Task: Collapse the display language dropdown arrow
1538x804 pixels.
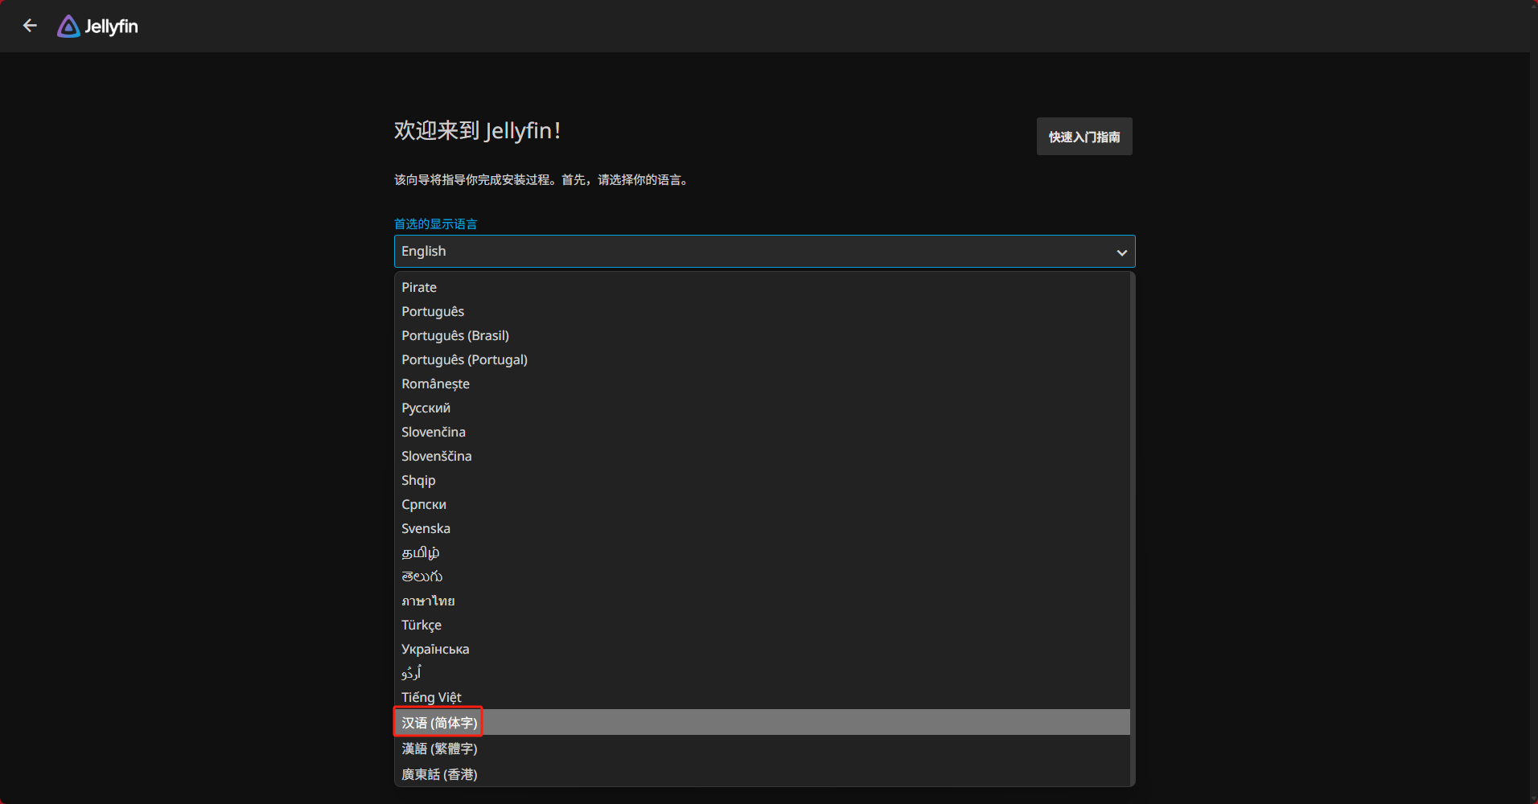Action: click(x=1121, y=252)
